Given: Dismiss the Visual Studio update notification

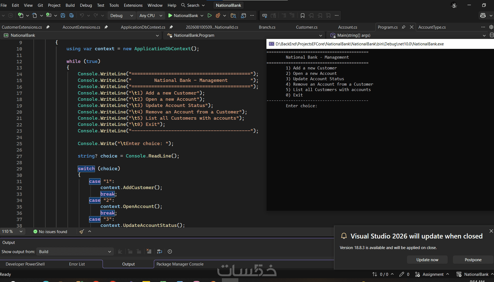Looking at the screenshot, I should coord(491,231).
